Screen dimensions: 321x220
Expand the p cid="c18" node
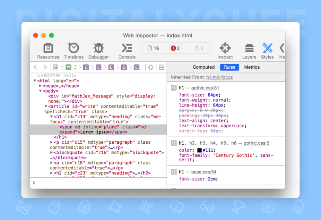coord(51,163)
